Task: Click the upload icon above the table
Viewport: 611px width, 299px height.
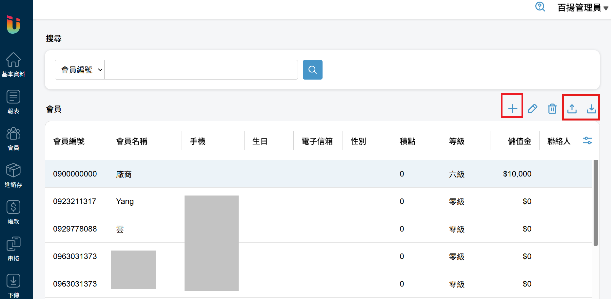Action: (x=572, y=109)
